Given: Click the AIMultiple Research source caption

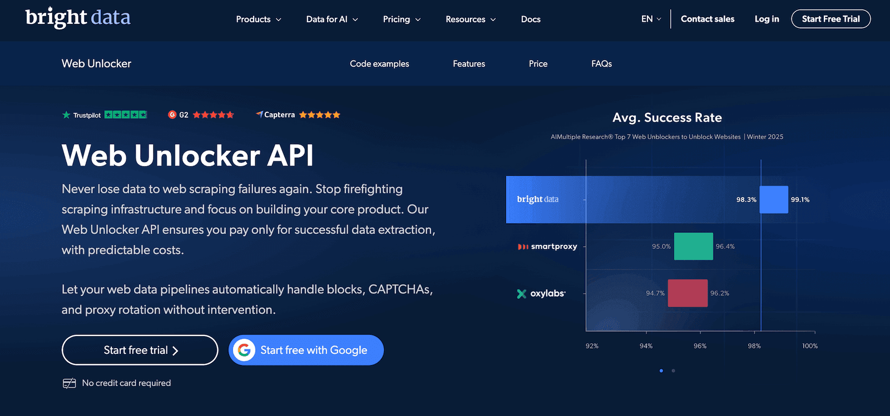Looking at the screenshot, I should [667, 137].
